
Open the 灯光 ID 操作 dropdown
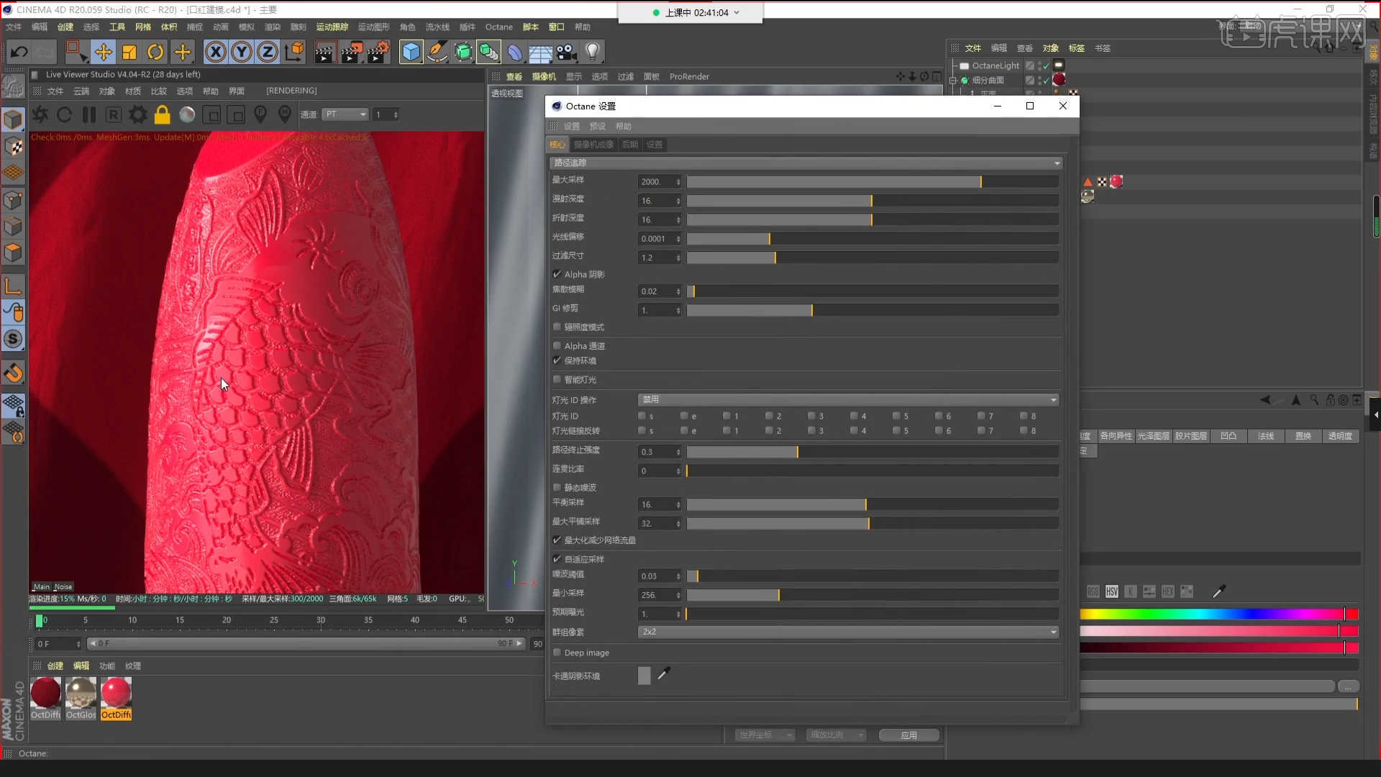click(x=848, y=399)
